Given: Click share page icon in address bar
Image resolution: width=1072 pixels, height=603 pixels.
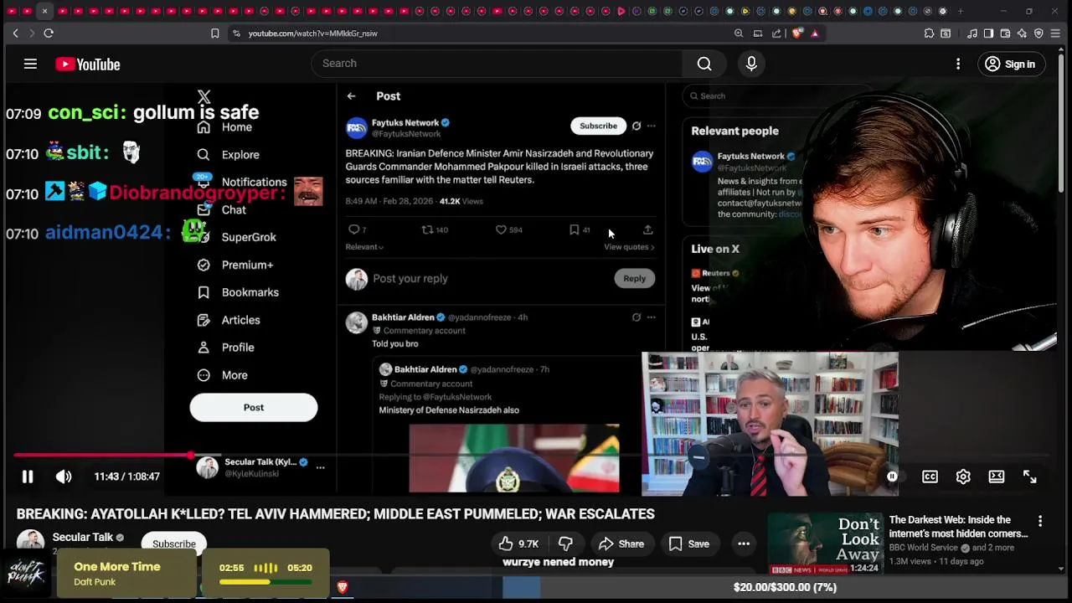Looking at the screenshot, I should point(776,33).
